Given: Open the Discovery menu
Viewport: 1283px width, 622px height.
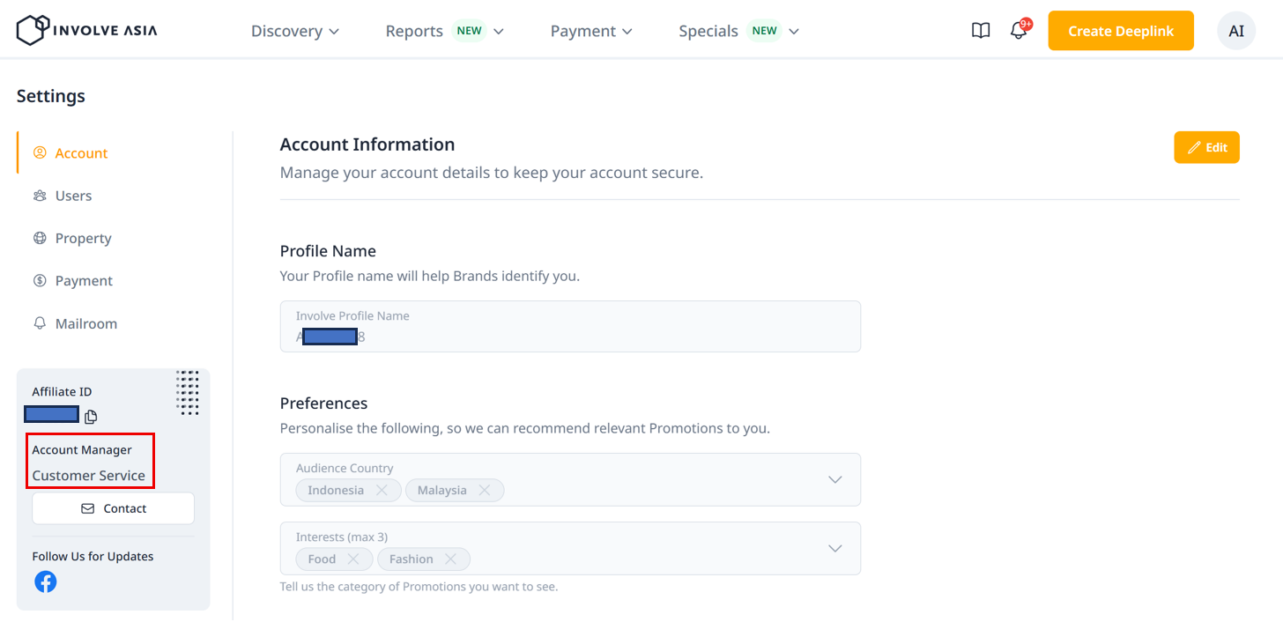Looking at the screenshot, I should point(294,31).
